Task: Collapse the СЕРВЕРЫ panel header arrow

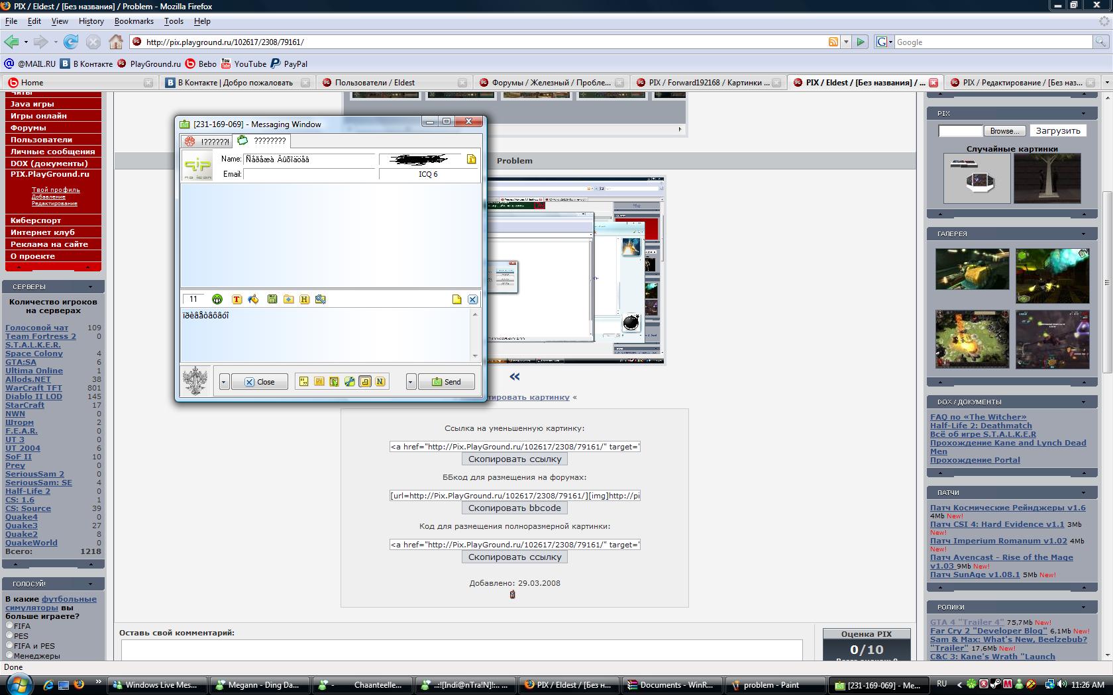Action: (x=91, y=287)
